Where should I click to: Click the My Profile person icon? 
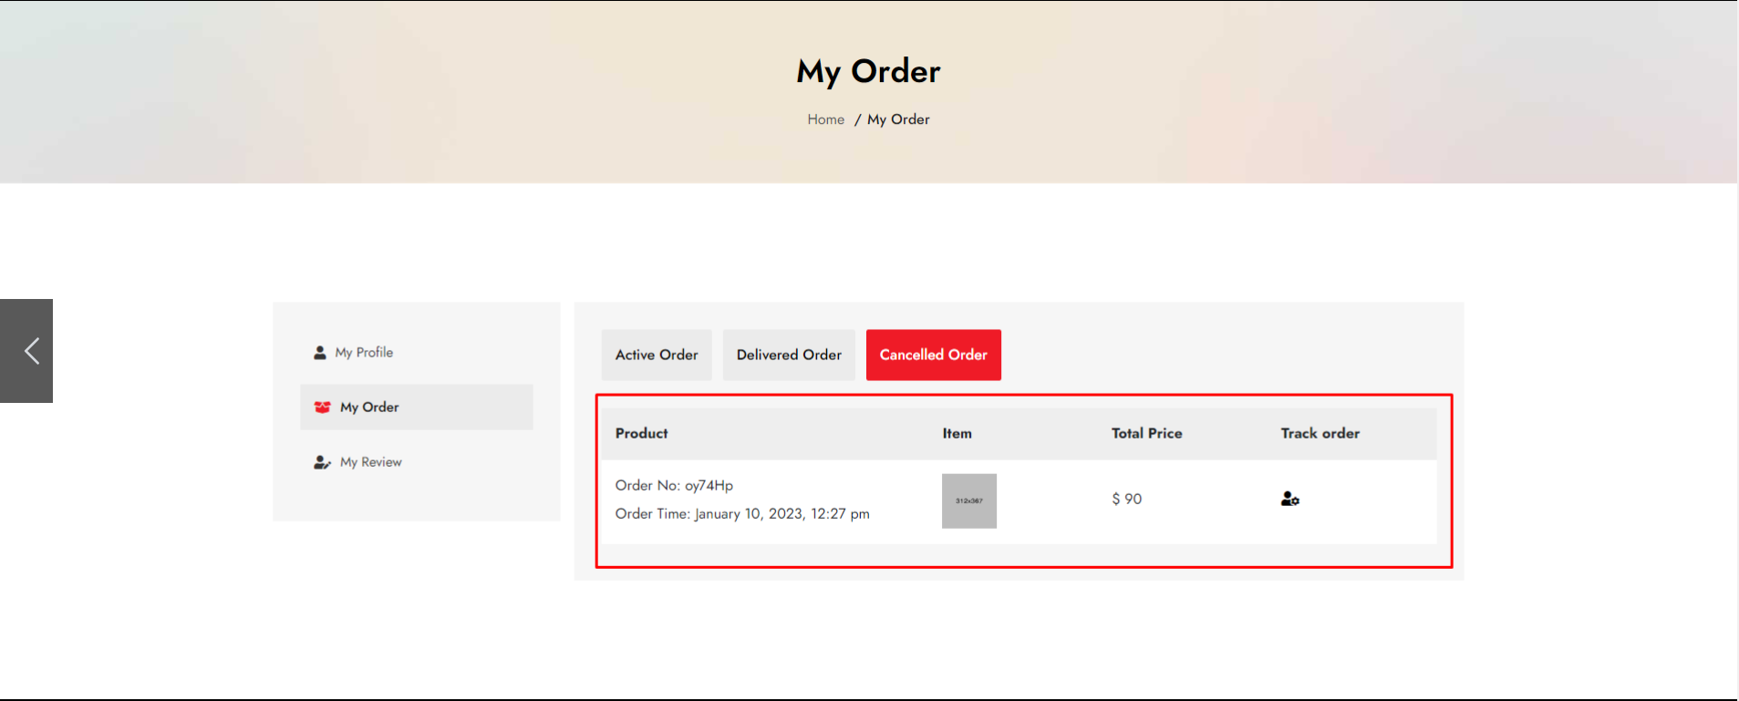[x=320, y=353]
